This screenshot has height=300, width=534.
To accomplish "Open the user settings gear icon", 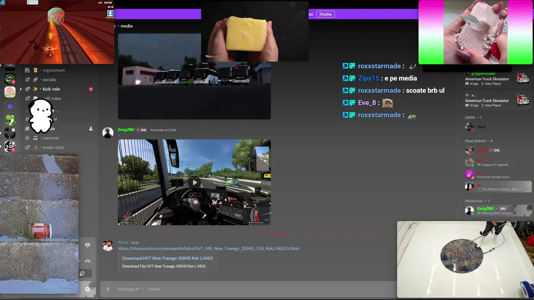I will click(x=88, y=289).
